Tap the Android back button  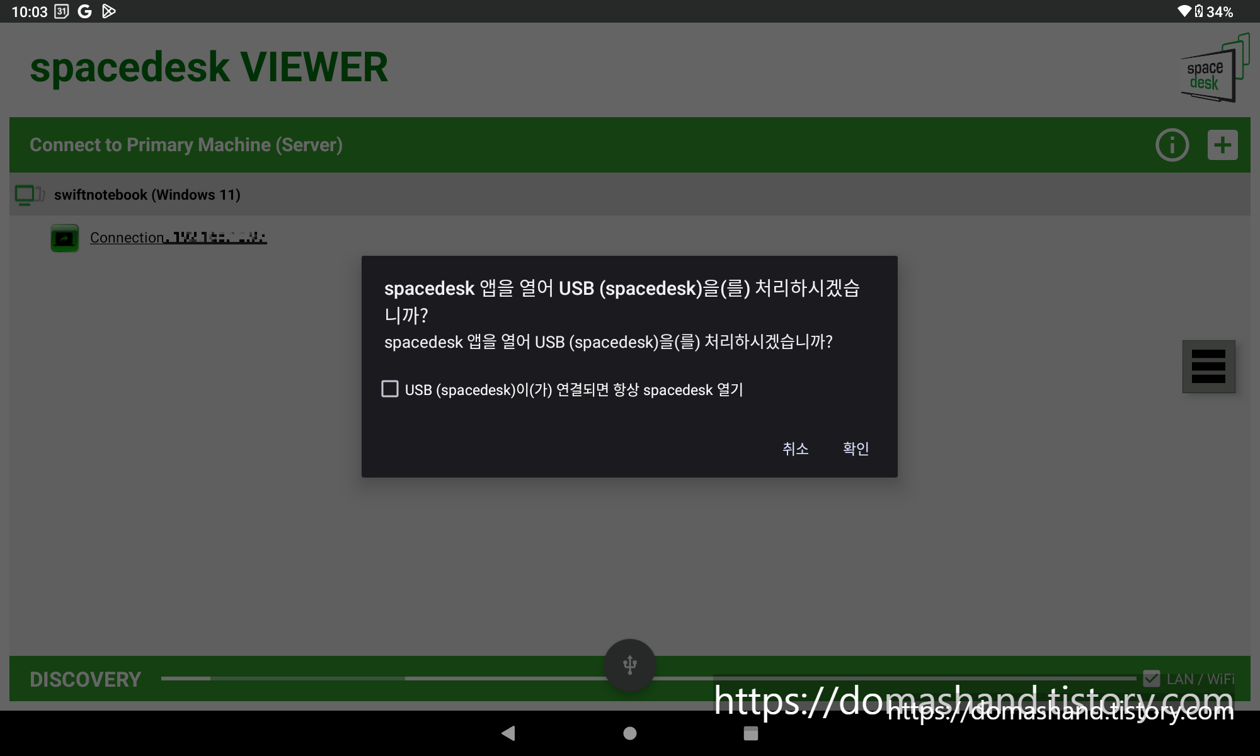(508, 733)
